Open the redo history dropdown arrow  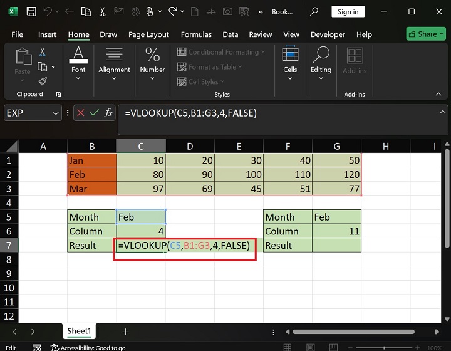click(182, 11)
